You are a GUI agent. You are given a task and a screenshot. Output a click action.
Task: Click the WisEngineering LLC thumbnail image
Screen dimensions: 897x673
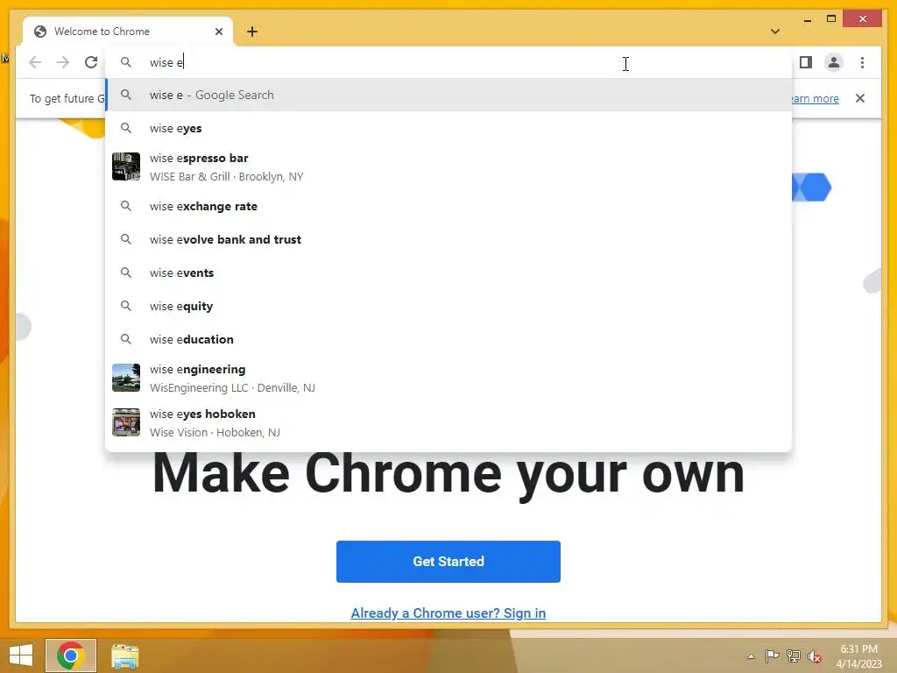tap(126, 378)
